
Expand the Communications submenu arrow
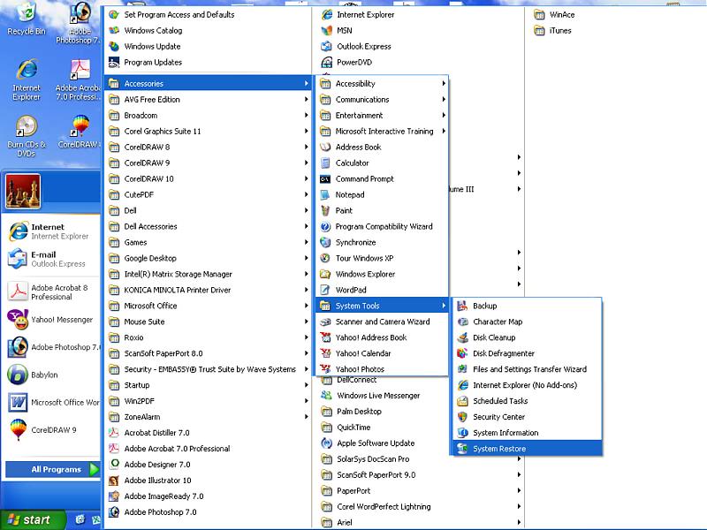pos(444,99)
